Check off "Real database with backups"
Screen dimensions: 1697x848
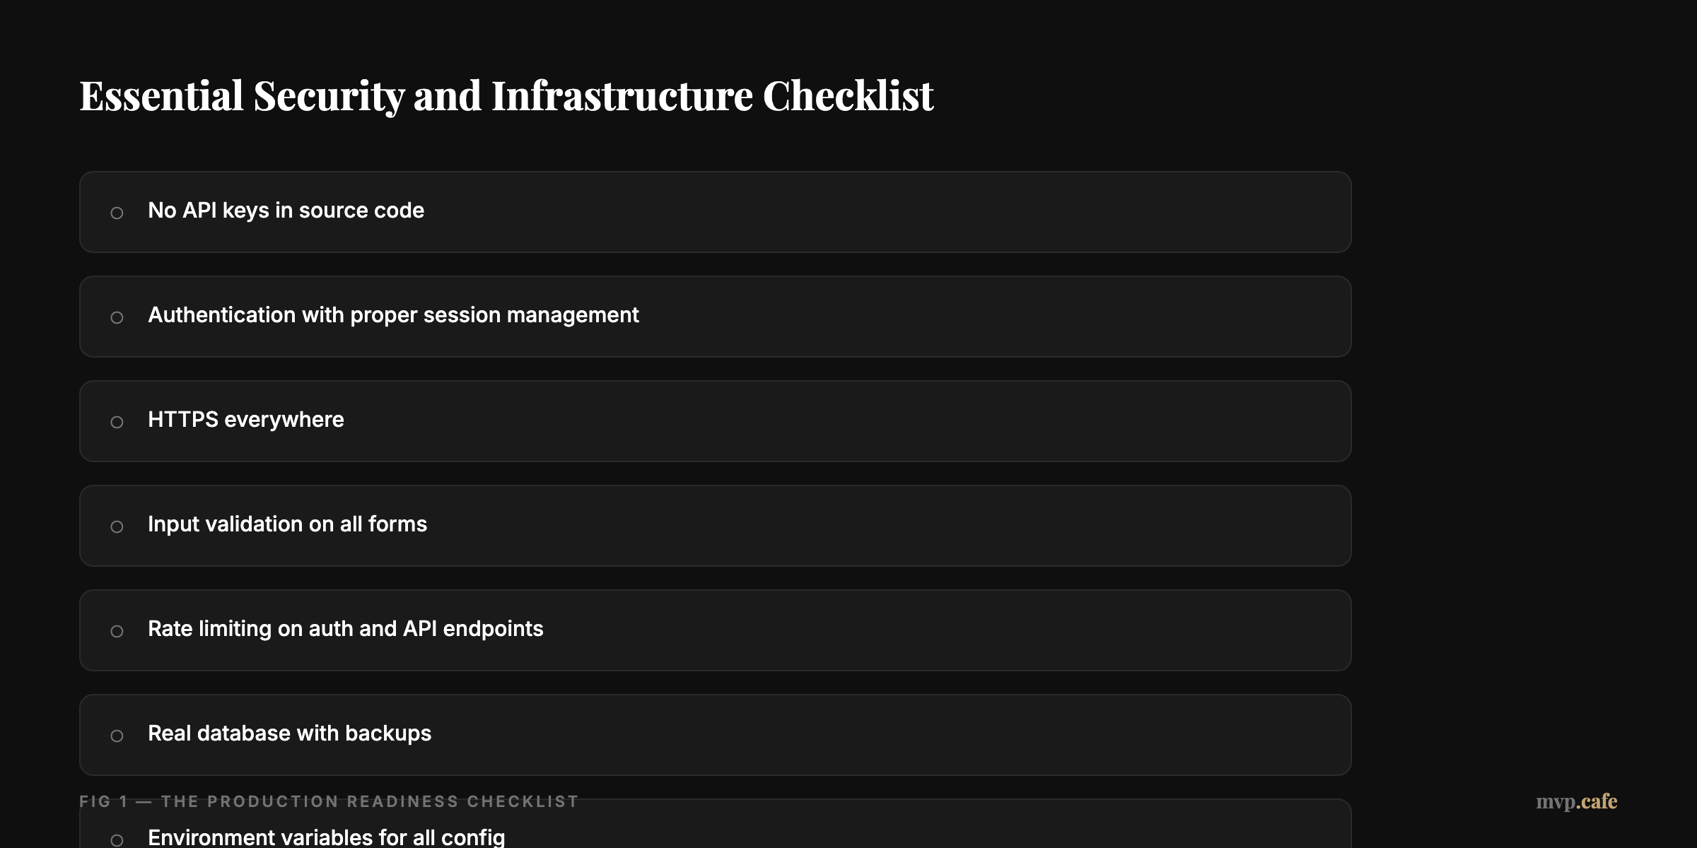pyautogui.click(x=117, y=735)
